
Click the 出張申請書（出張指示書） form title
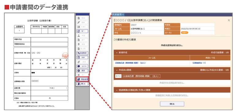click(x=40, y=21)
